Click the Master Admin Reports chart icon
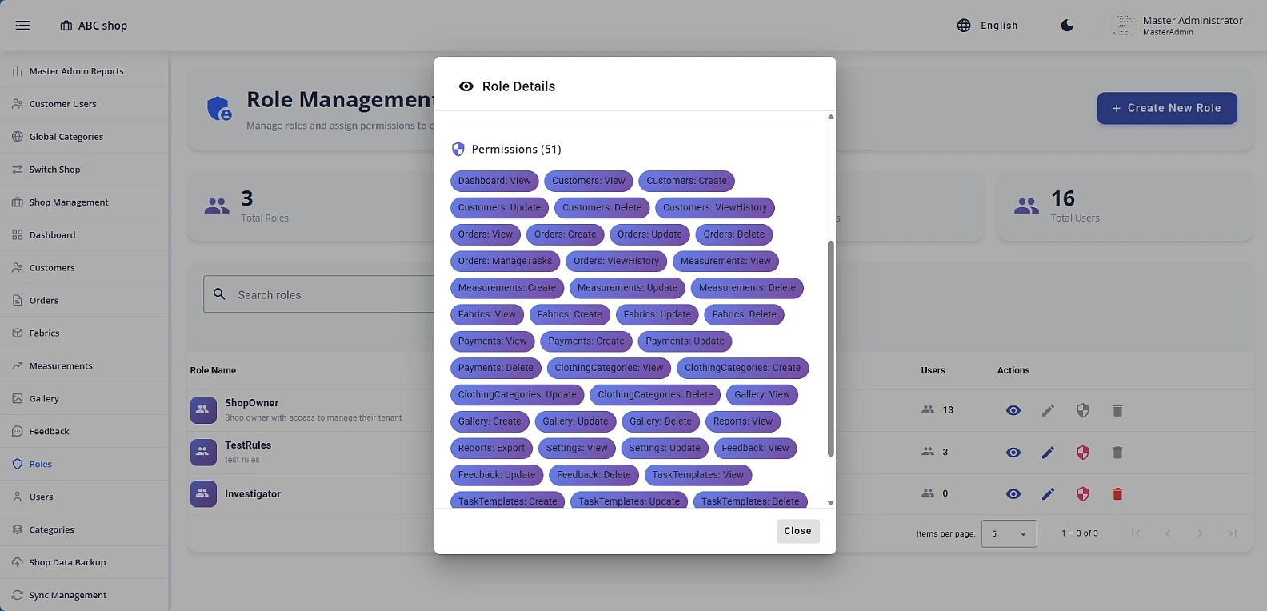1267x611 pixels. 18,71
